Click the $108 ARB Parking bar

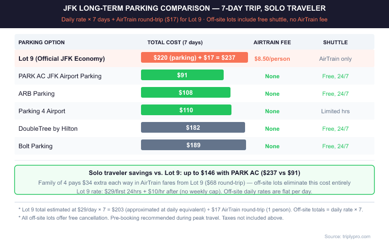click(x=186, y=93)
